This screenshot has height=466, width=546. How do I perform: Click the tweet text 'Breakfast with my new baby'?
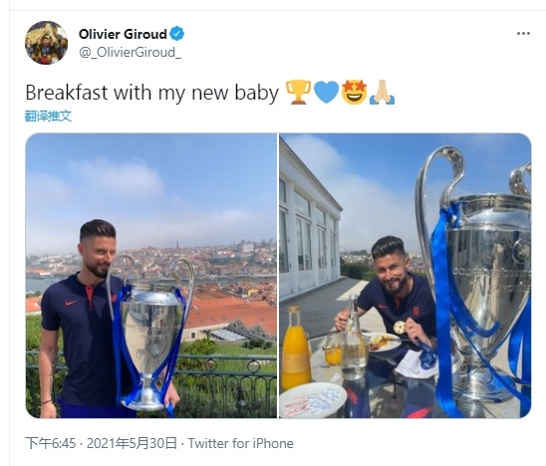tap(152, 93)
